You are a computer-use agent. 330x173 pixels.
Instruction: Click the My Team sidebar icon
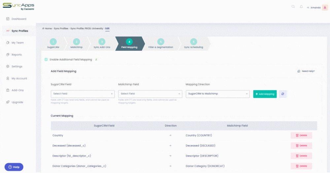click(x=8, y=43)
